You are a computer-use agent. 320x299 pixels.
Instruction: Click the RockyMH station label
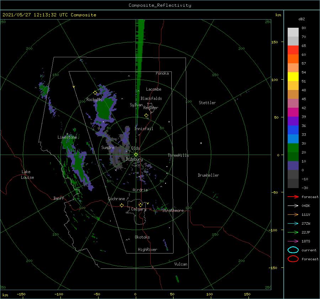tap(94, 100)
